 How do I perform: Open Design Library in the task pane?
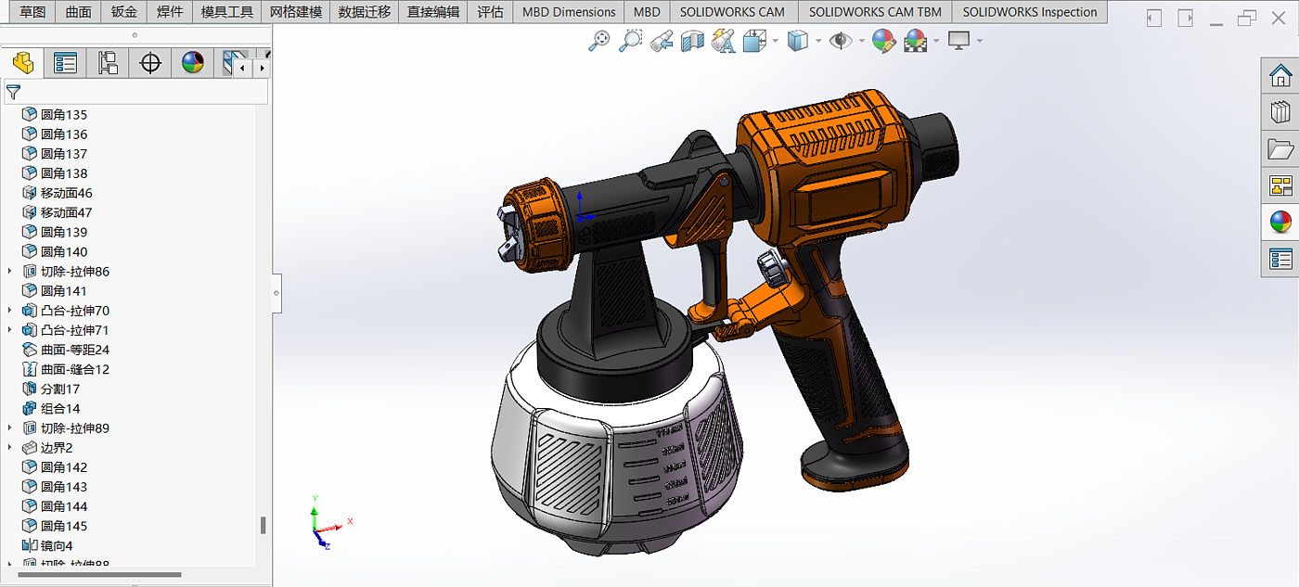1280,112
